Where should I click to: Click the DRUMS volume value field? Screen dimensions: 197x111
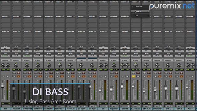[125, 104]
